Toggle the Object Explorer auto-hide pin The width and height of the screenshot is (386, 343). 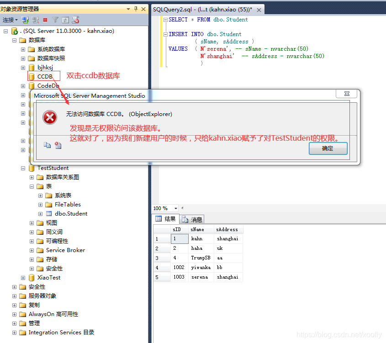(x=136, y=9)
